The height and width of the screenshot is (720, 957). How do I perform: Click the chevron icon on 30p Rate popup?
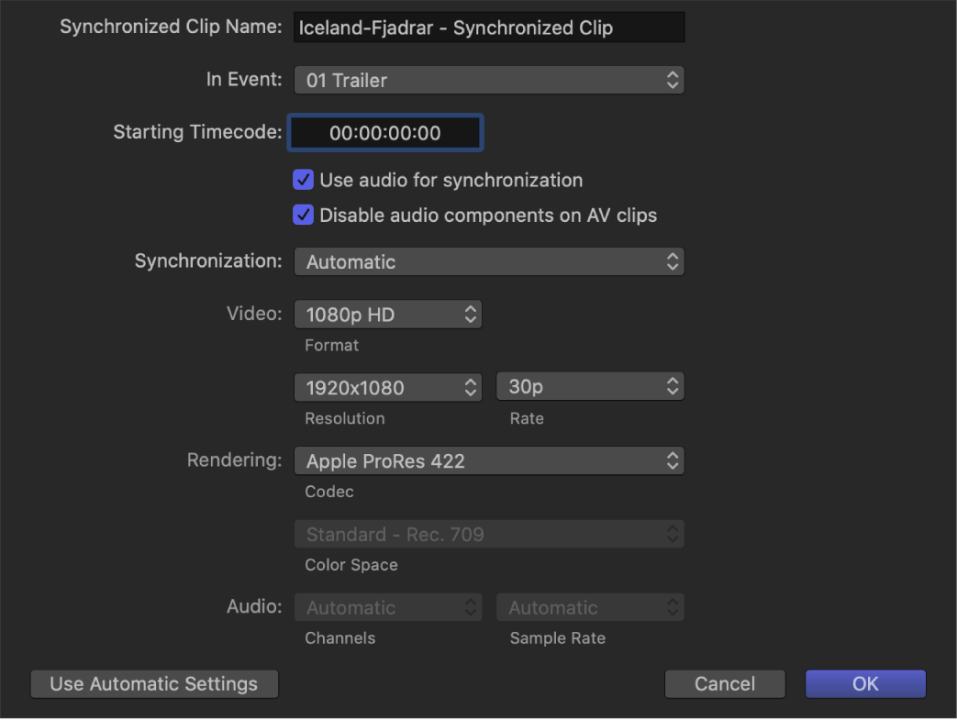pos(673,386)
